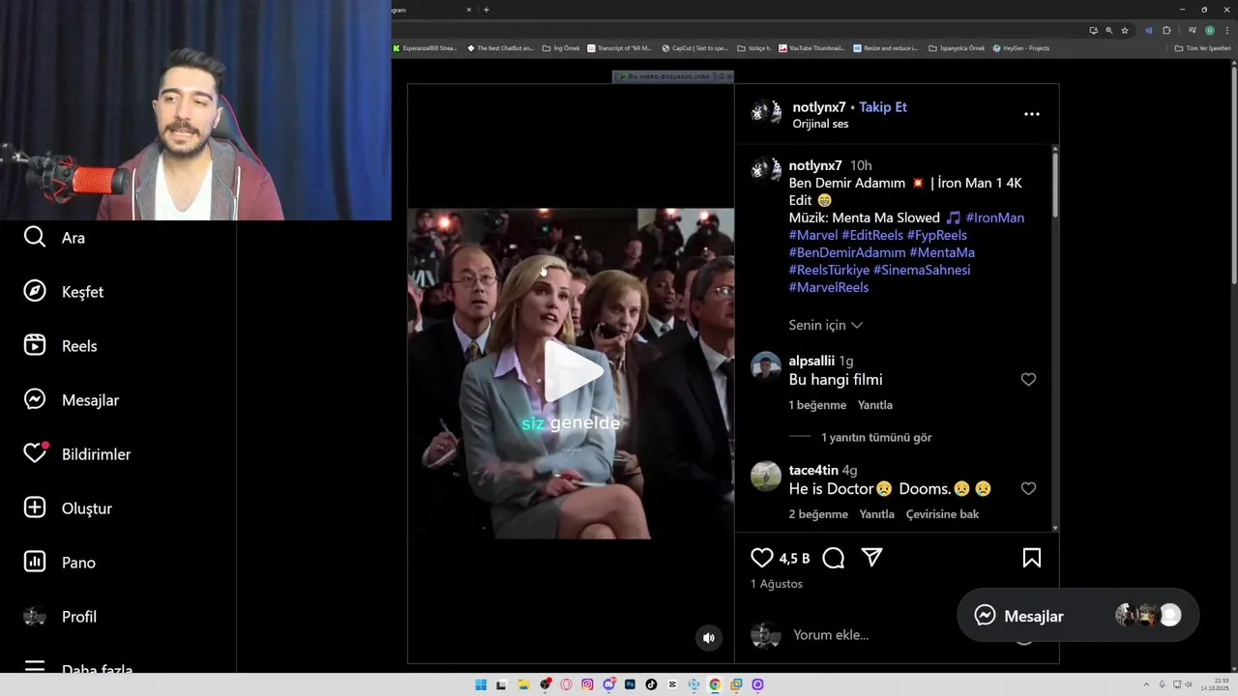Open tace4tin's profile name

[813, 470]
